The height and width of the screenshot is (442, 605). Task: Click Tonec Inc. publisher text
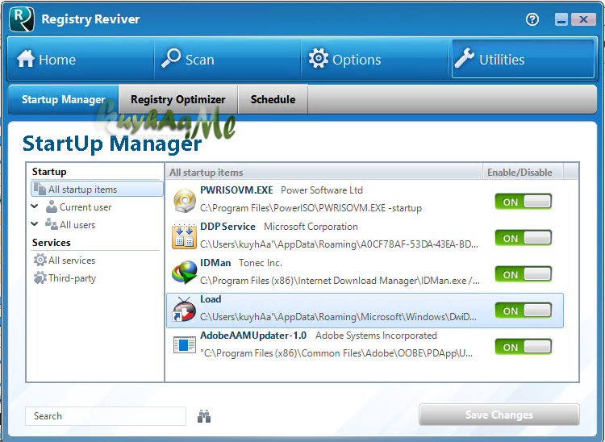(x=261, y=263)
